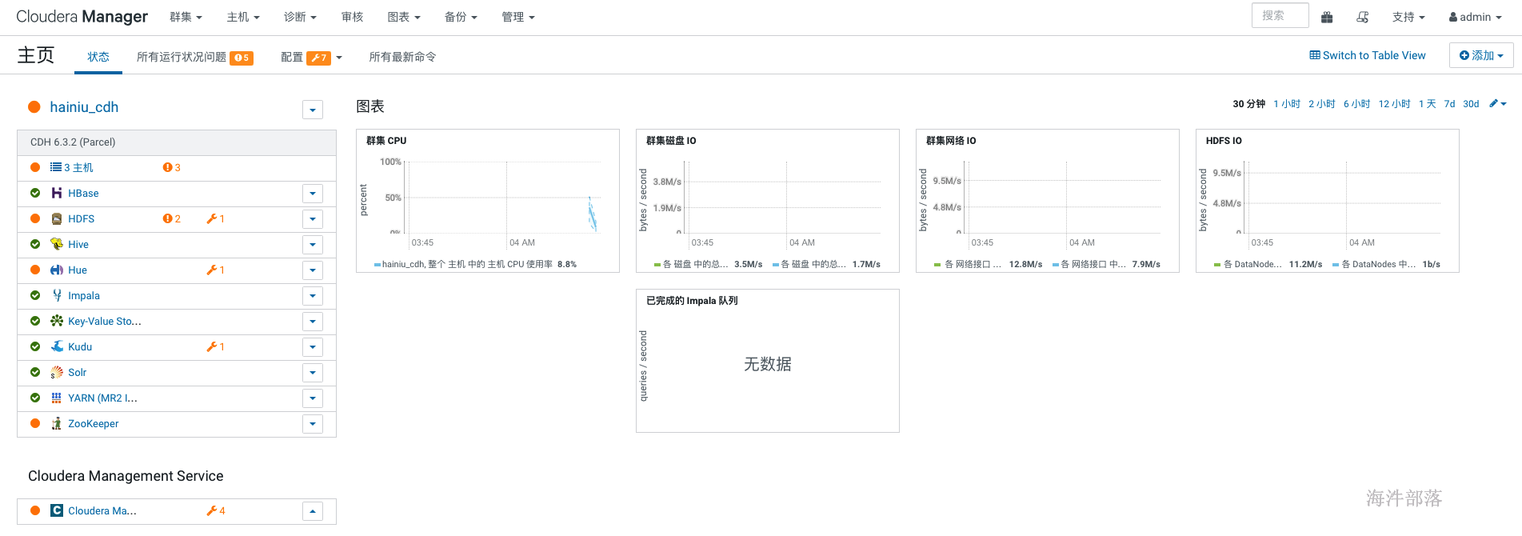Open HDFS health warning count 2

tap(172, 218)
